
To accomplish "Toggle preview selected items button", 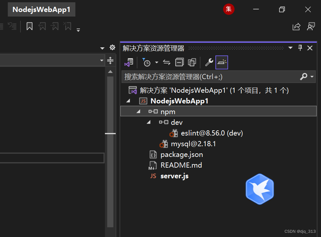I will pos(222,62).
